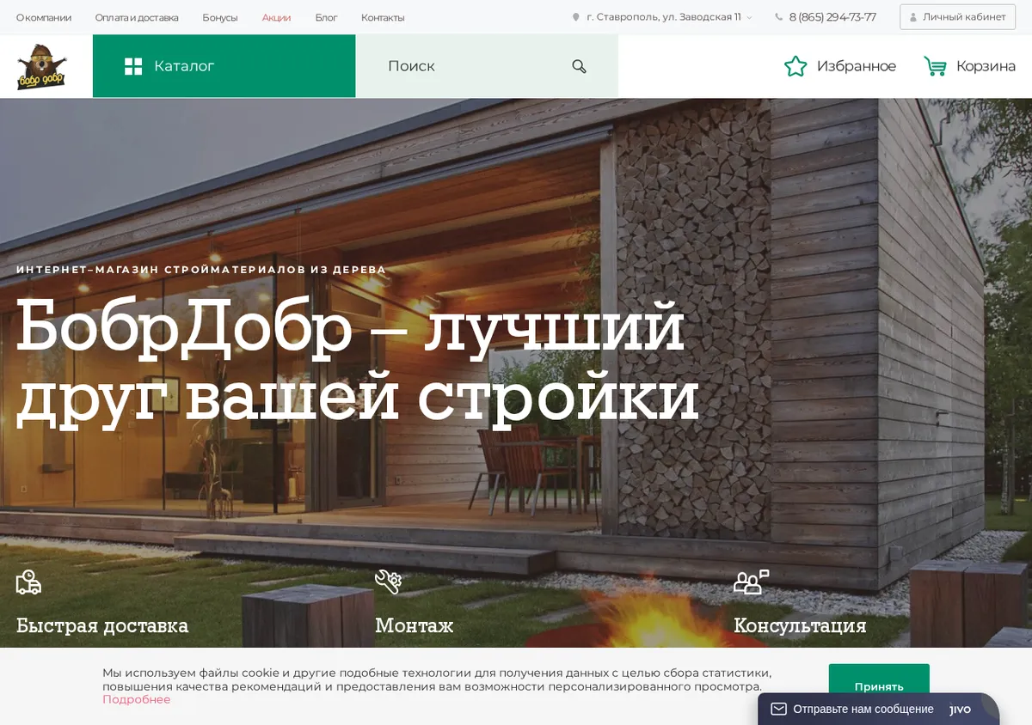This screenshot has width=1032, height=725.
Task: Click the phone handset icon
Action: [779, 17]
